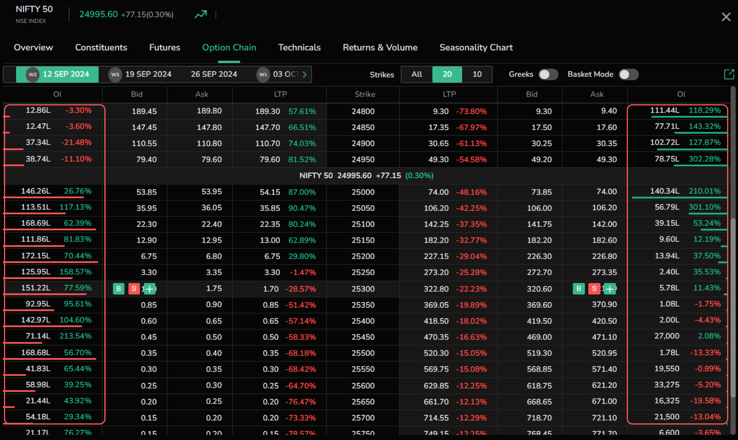Screen dimensions: 738x440
Task: Click Buy button on 25300 call row
Action: 119,288
